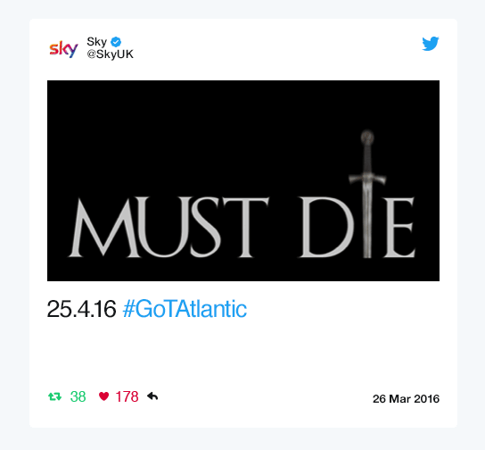Reply using the black arrow icon
Viewport: 485px width, 450px height.
(x=152, y=396)
